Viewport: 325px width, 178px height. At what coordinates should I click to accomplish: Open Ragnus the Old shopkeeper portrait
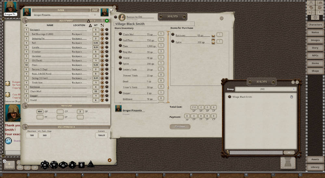point(122,17)
